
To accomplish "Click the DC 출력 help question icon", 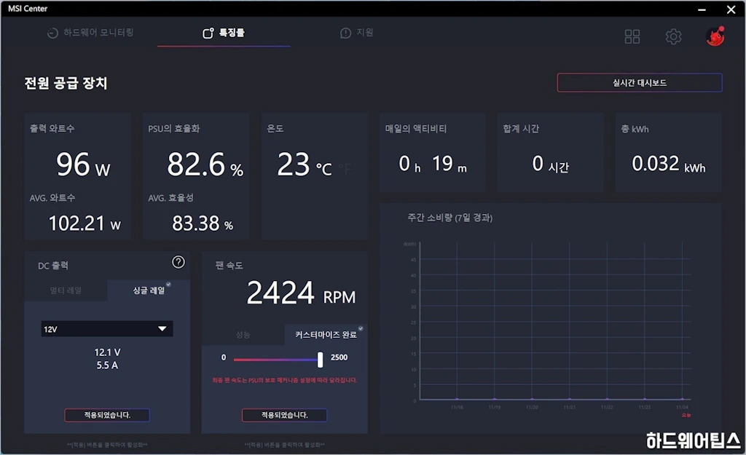I will [178, 262].
